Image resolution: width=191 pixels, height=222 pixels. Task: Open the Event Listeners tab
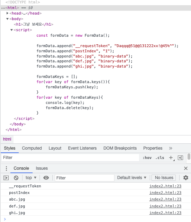[82, 148]
